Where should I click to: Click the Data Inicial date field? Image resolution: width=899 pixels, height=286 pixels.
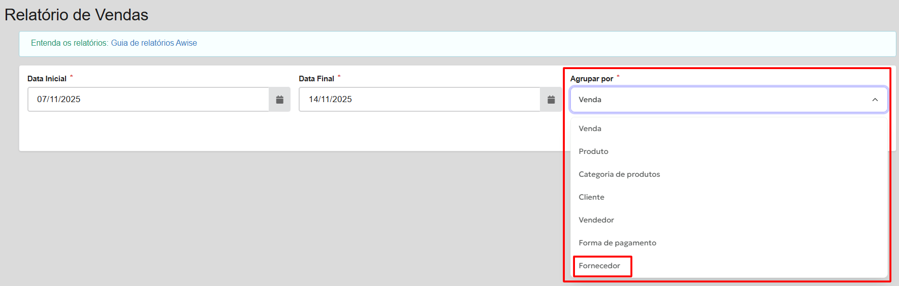click(x=147, y=100)
